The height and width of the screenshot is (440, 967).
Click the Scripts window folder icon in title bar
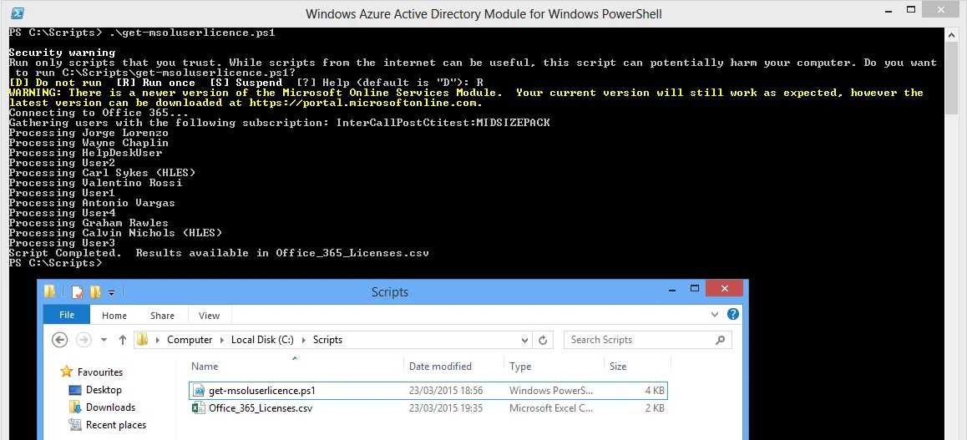(49, 291)
